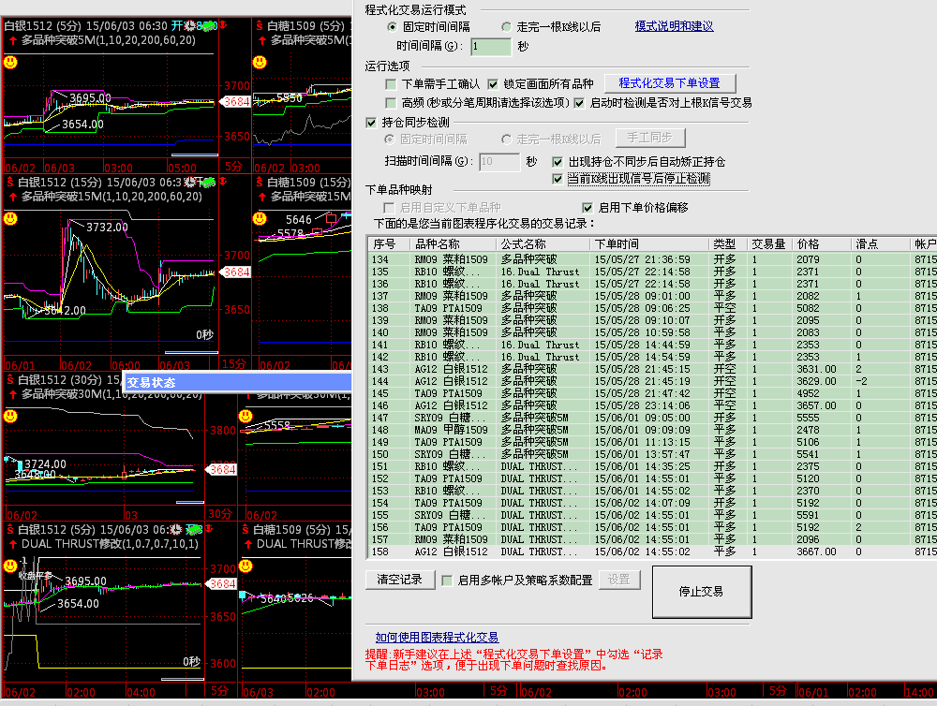
Task: Toggle 当前K线出现信号后停止检测 checkbox
Action: (x=558, y=179)
